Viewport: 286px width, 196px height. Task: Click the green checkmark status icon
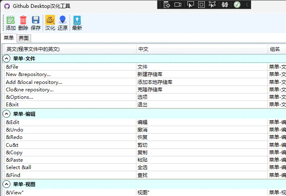(x=237, y=5)
